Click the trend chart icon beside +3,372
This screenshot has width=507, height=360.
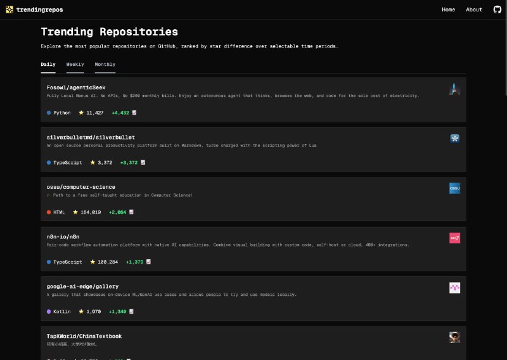[x=143, y=162]
